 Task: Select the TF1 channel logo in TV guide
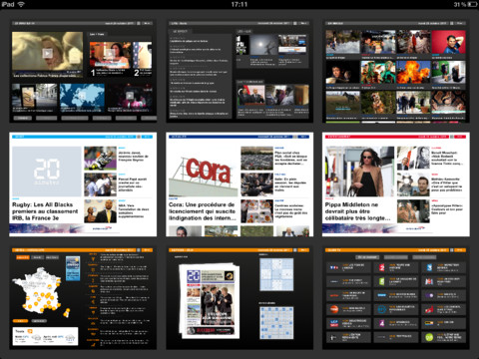[334, 267]
